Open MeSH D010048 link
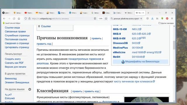 coord(138,57)
